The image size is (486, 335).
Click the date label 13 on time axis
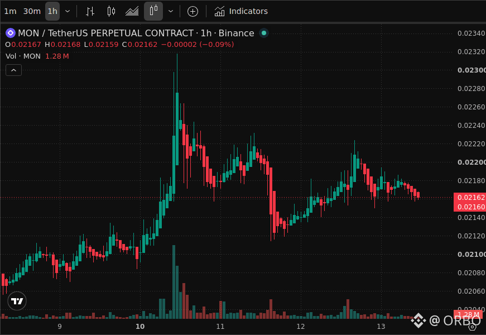381,326
